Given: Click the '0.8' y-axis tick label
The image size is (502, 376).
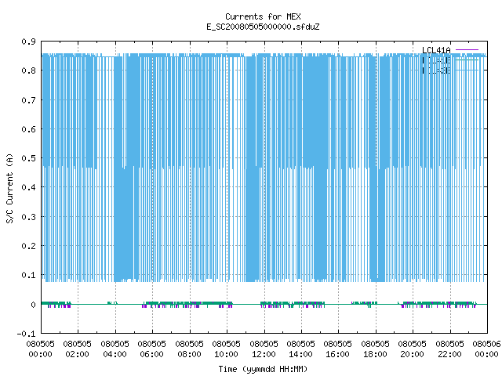Looking at the screenshot, I should coord(28,70).
